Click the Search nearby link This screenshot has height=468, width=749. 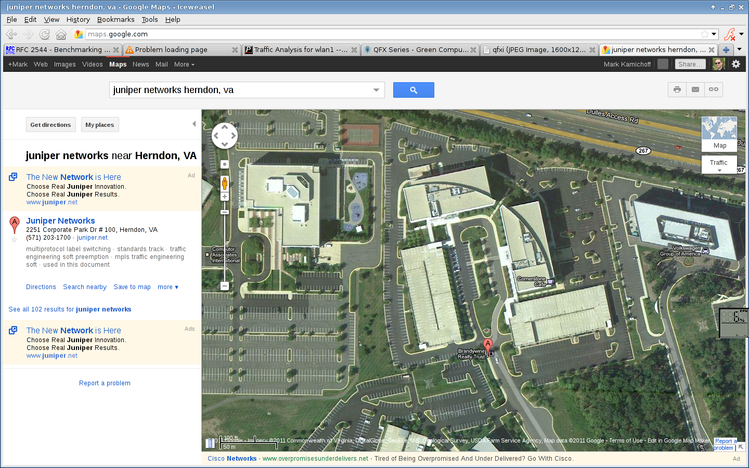85,287
